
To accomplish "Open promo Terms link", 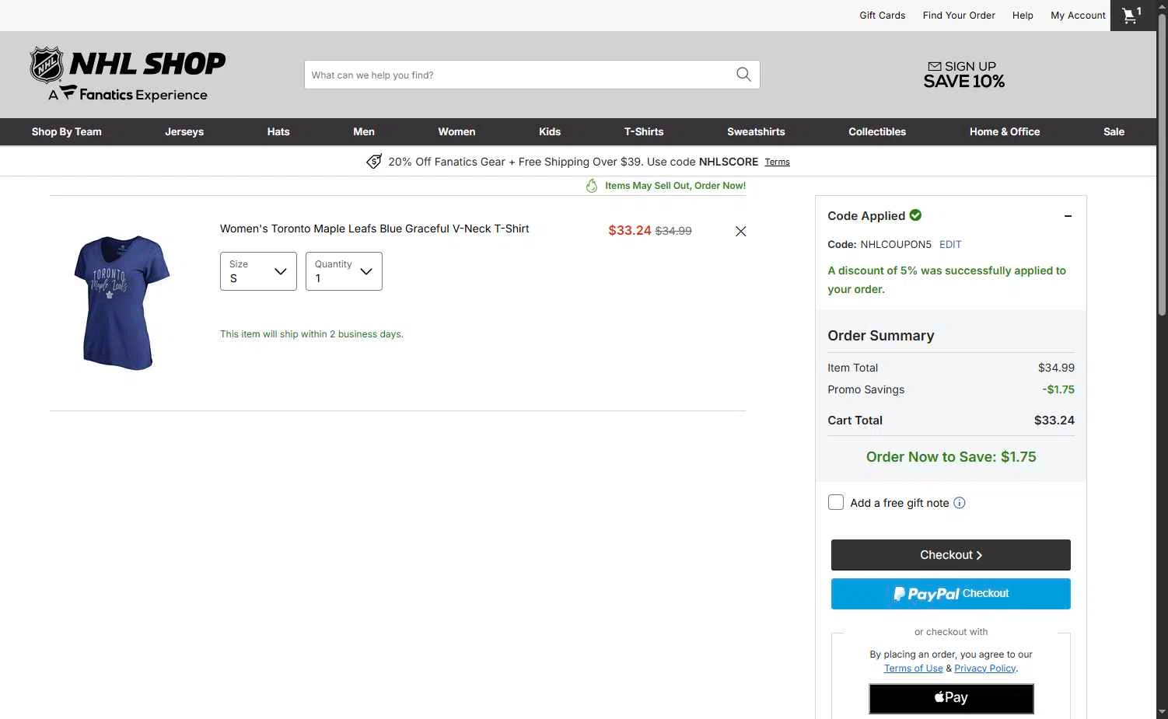I will pyautogui.click(x=777, y=162).
